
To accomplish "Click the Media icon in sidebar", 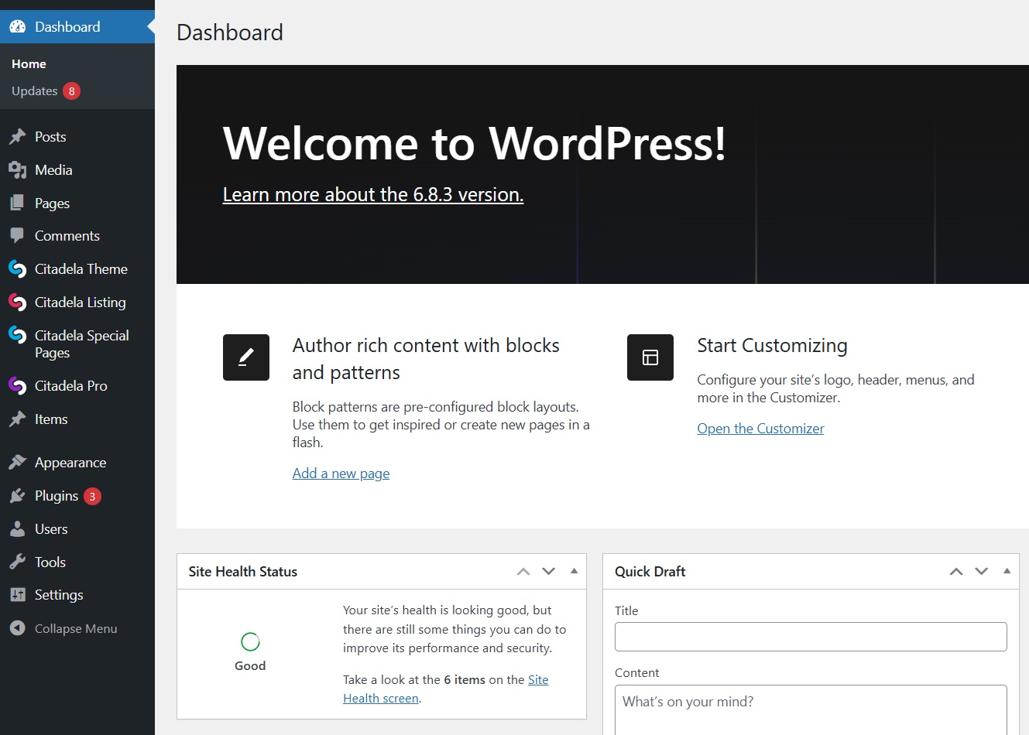I will pos(17,170).
